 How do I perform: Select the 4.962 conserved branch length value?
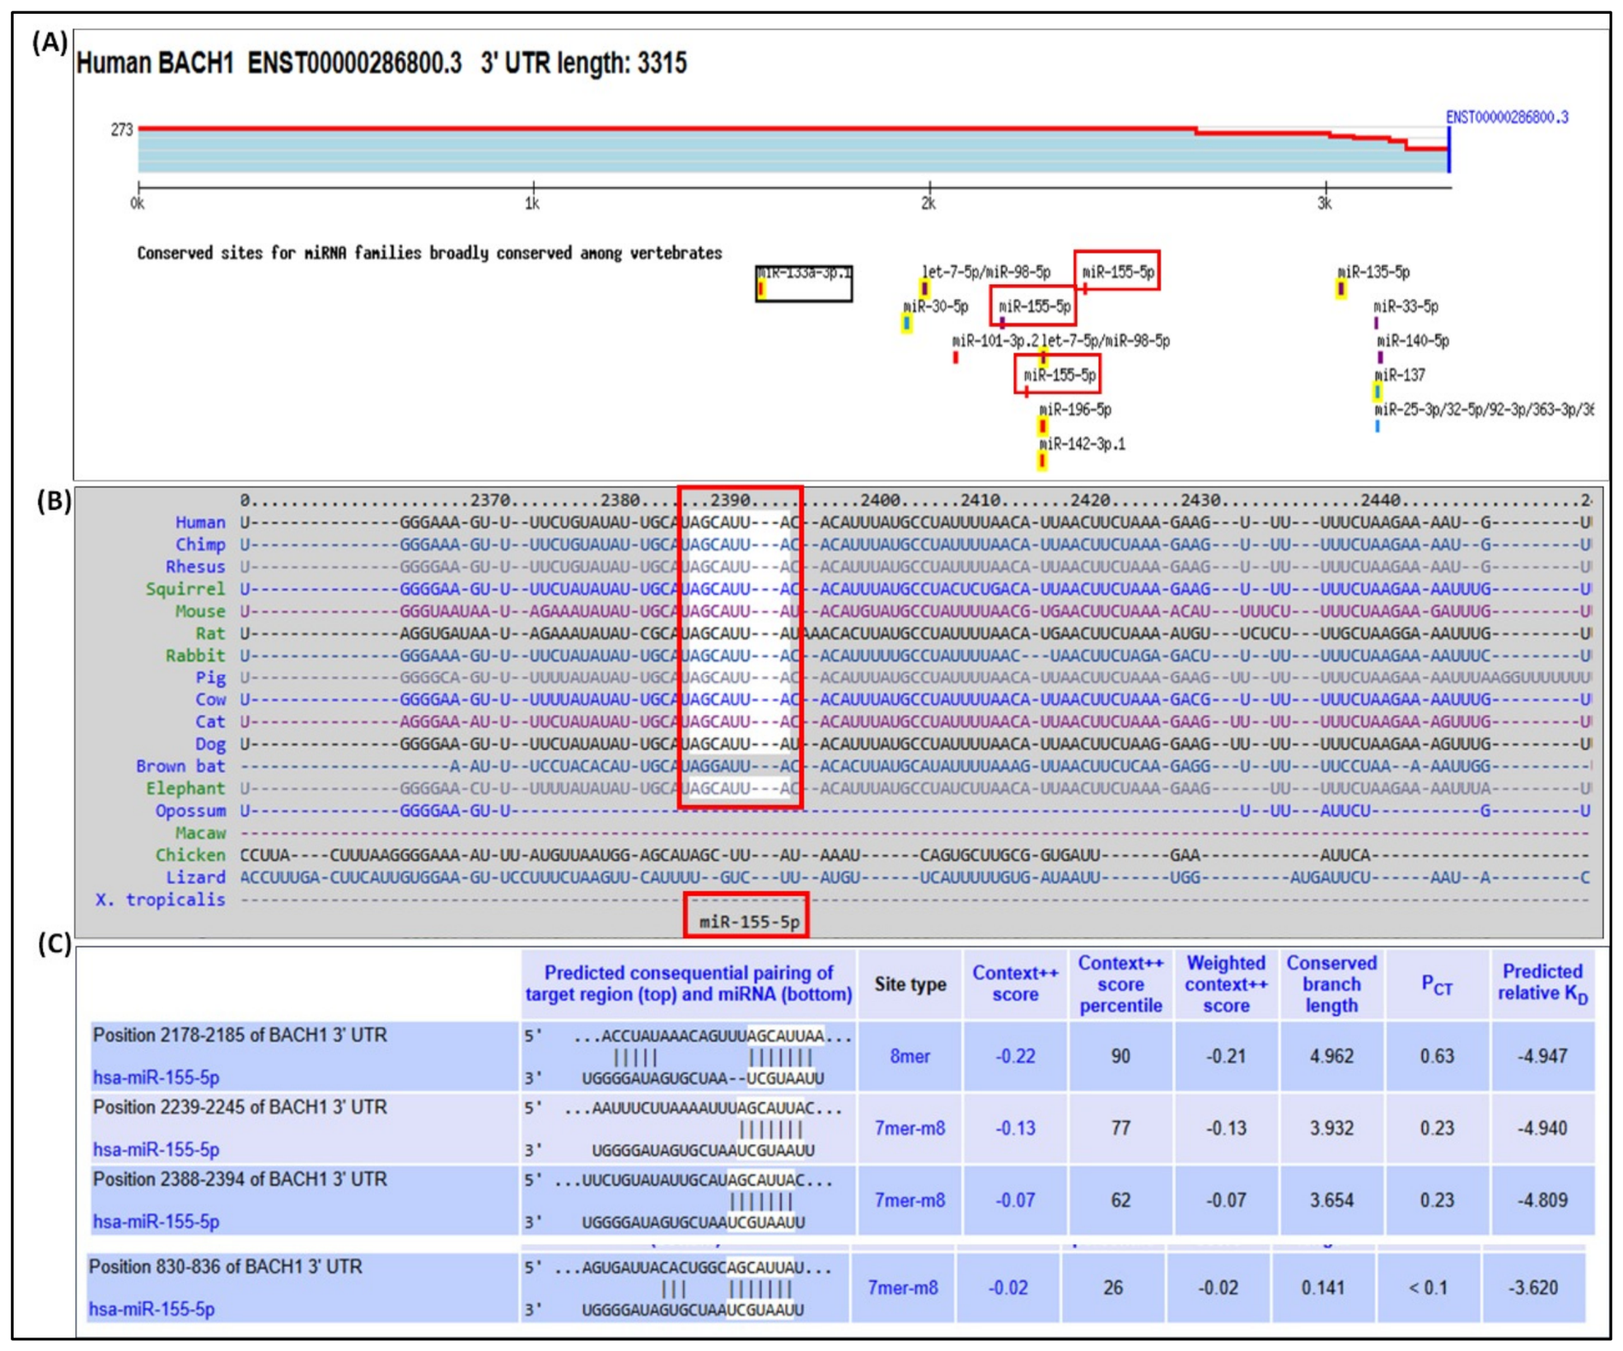1331,1056
